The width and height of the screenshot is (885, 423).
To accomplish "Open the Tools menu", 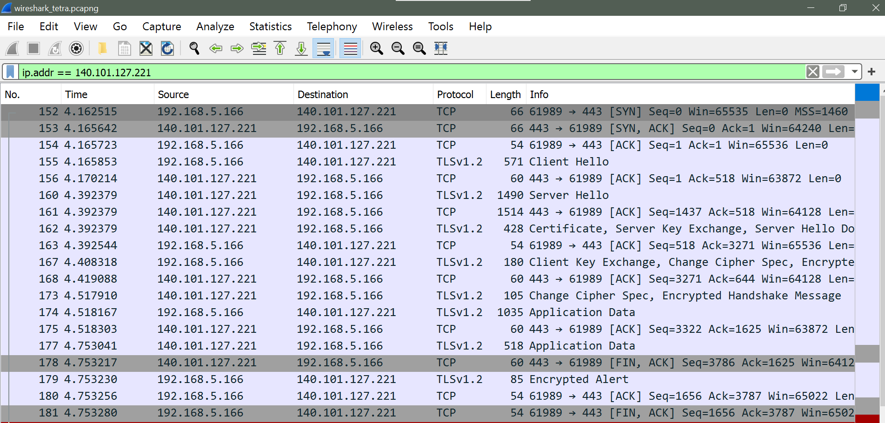I will click(441, 26).
